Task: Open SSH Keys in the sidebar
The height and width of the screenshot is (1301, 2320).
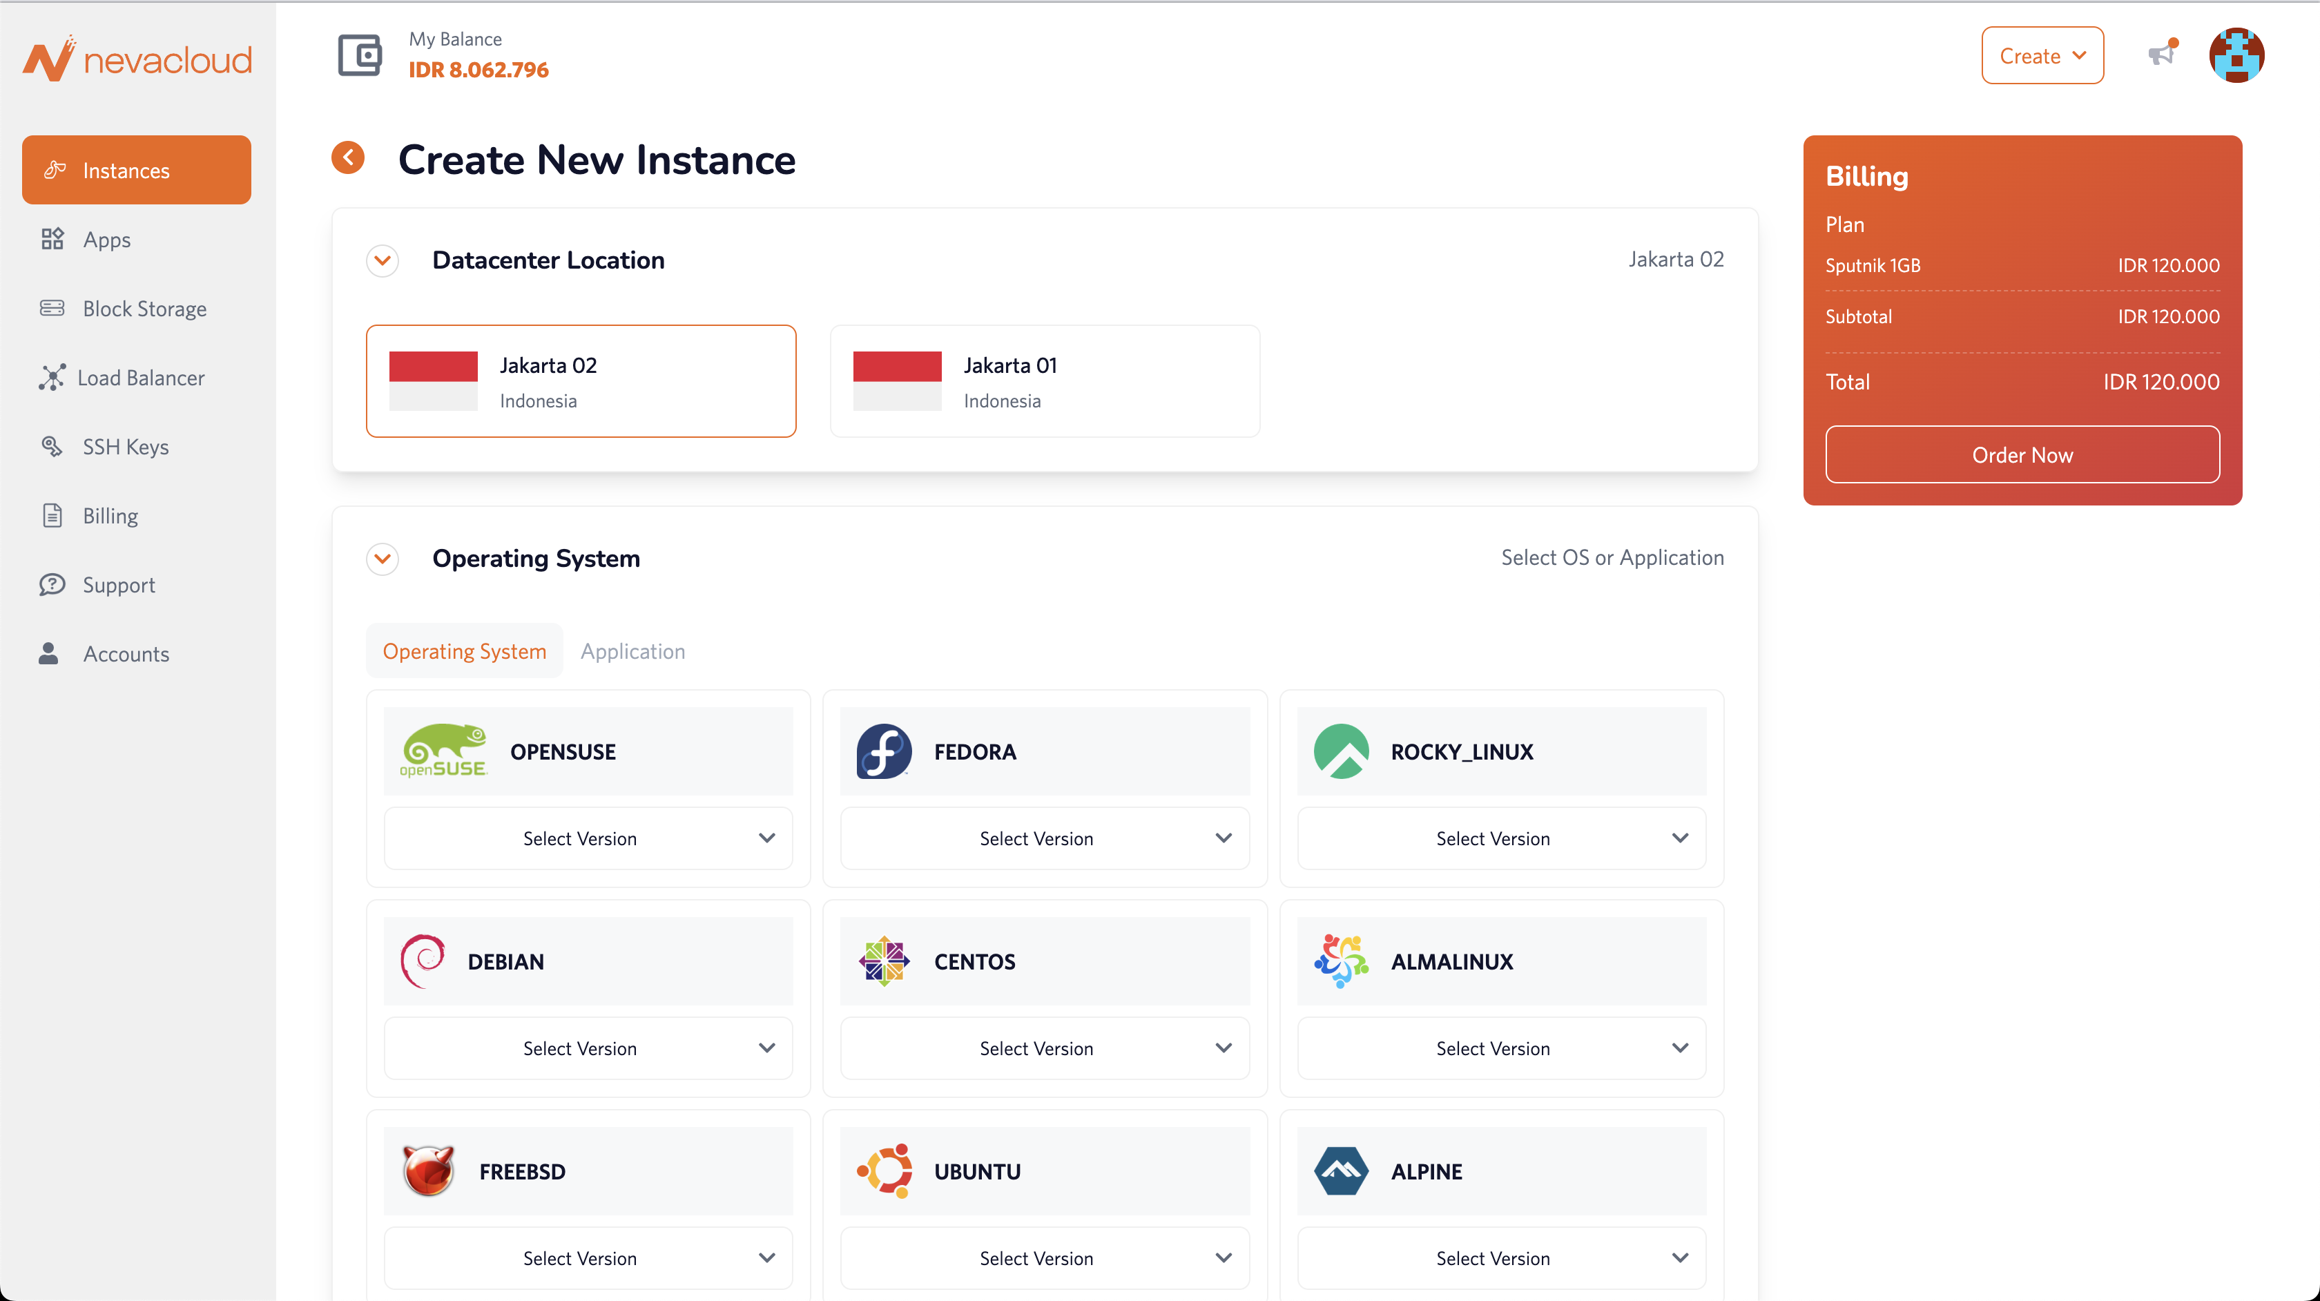Action: click(137, 446)
